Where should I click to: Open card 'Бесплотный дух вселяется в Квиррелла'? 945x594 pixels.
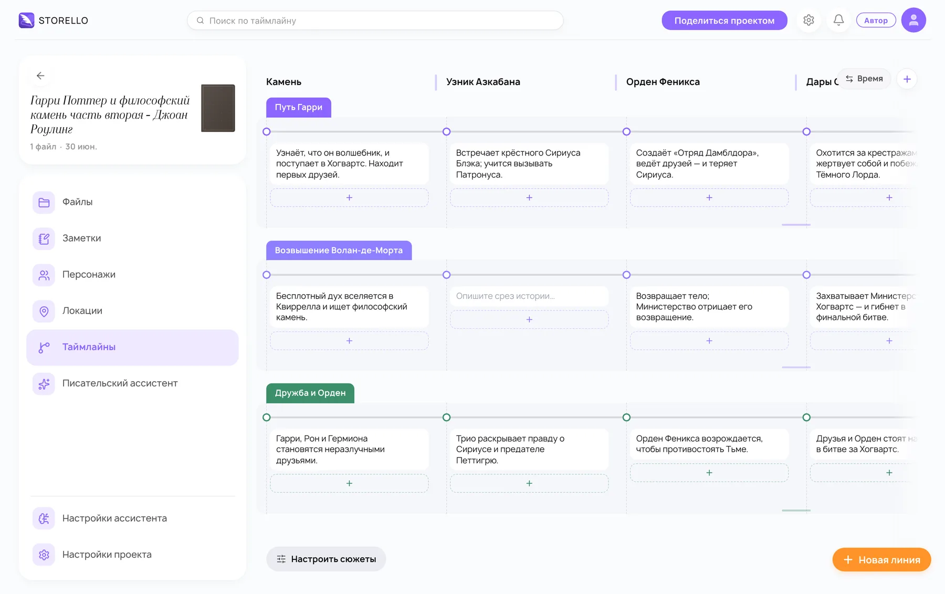click(x=349, y=307)
